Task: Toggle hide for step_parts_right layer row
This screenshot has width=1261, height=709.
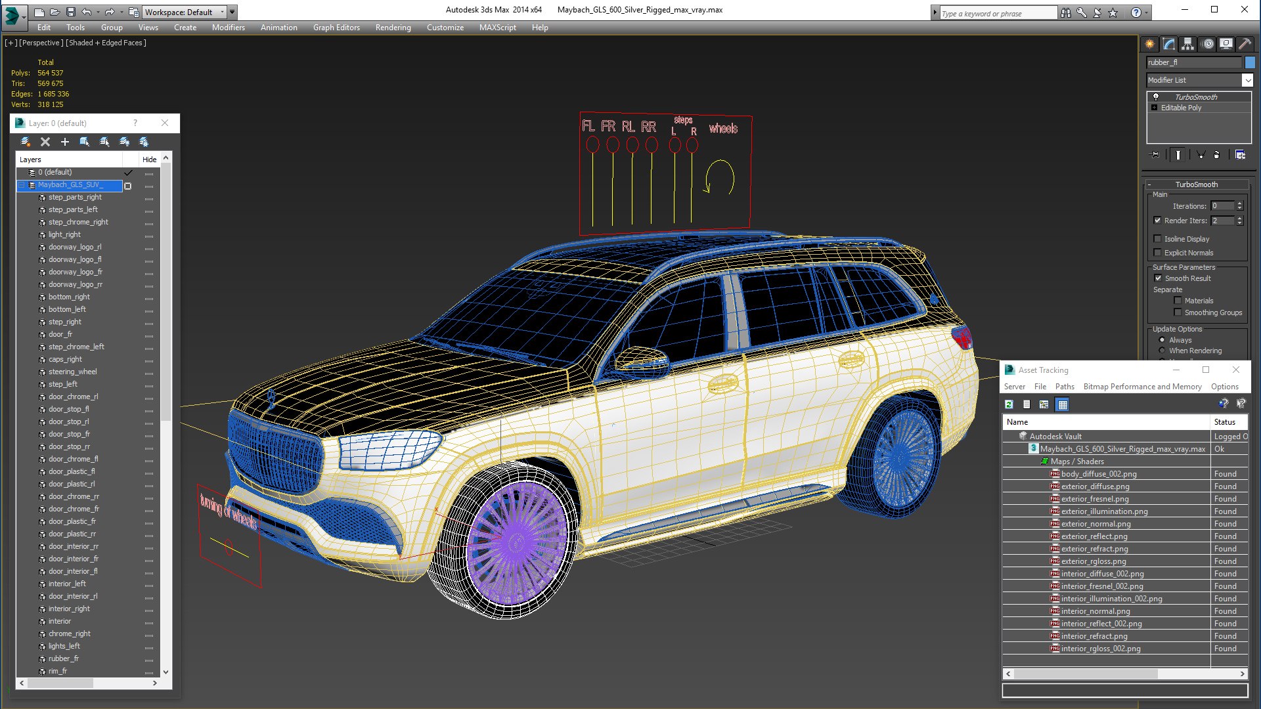Action: (149, 198)
